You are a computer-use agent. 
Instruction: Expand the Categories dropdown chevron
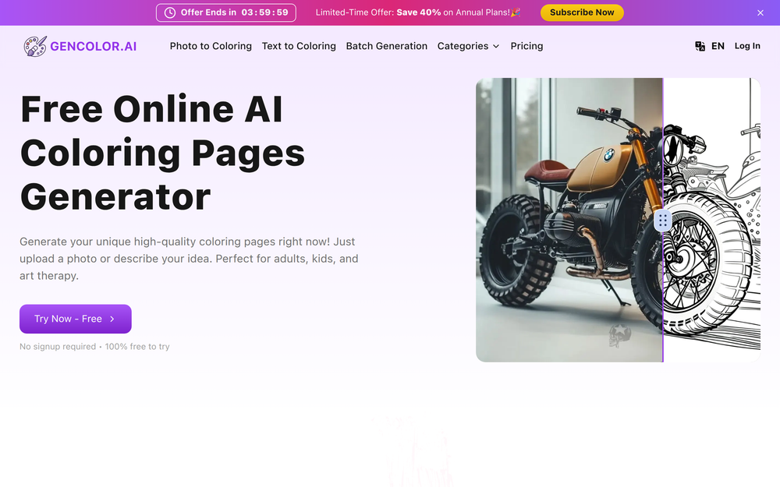496,46
